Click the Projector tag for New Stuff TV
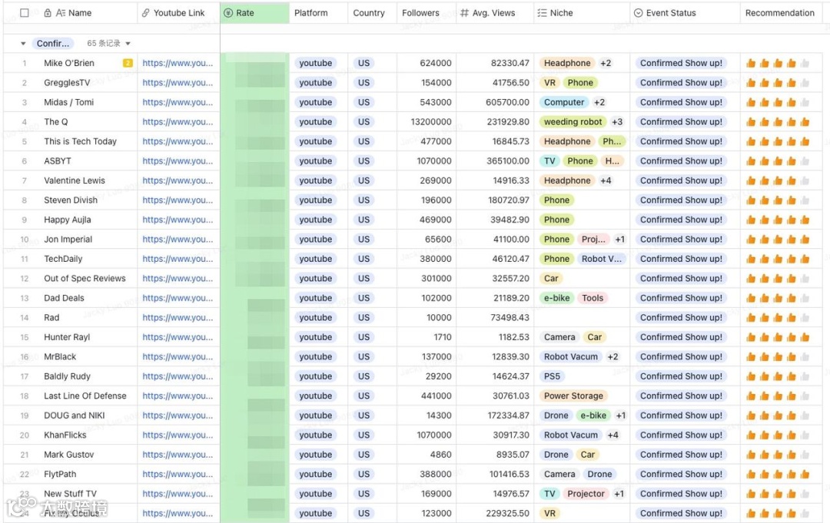The image size is (830, 523). 586,493
